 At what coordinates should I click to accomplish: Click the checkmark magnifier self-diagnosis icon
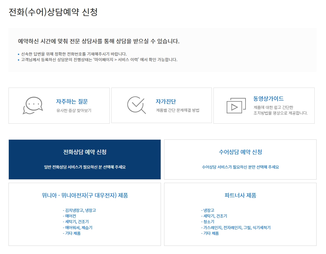click(x=136, y=105)
